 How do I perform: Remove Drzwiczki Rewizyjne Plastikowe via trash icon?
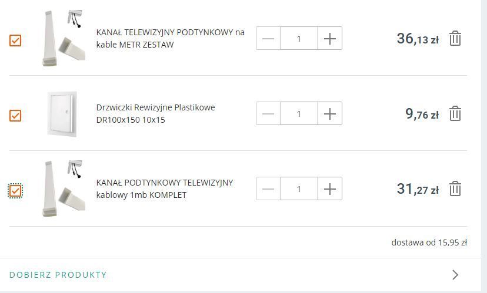(x=455, y=113)
